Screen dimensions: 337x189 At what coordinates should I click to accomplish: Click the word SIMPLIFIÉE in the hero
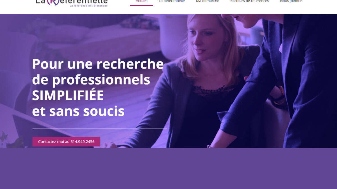coord(68,96)
